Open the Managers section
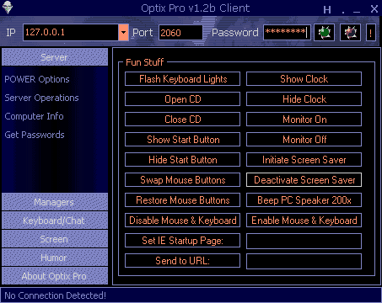The height and width of the screenshot is (303, 382). pos(55,202)
